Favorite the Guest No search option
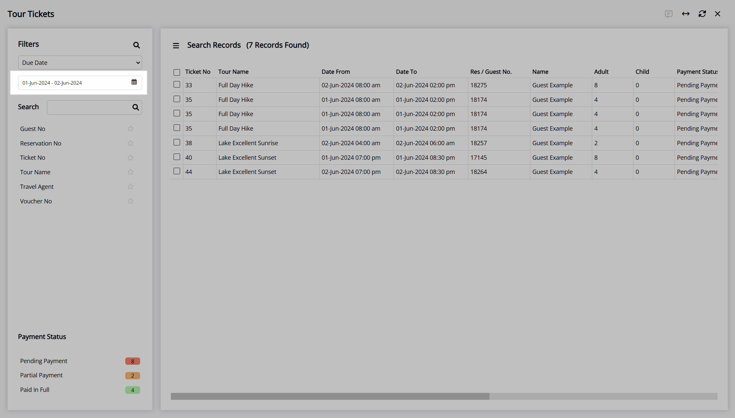 pyautogui.click(x=131, y=129)
